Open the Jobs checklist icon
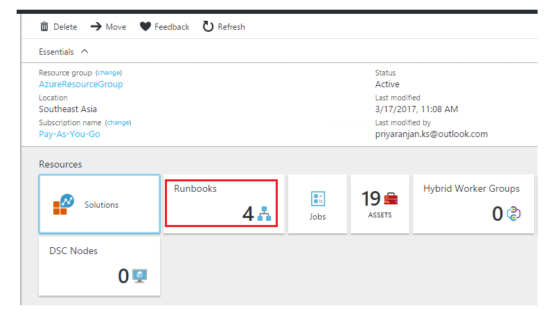This screenshot has width=548, height=315. 318,199
